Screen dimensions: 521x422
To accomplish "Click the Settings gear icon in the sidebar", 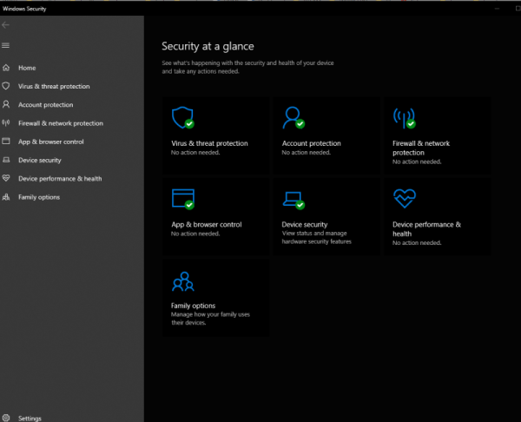I will pyautogui.click(x=7, y=418).
